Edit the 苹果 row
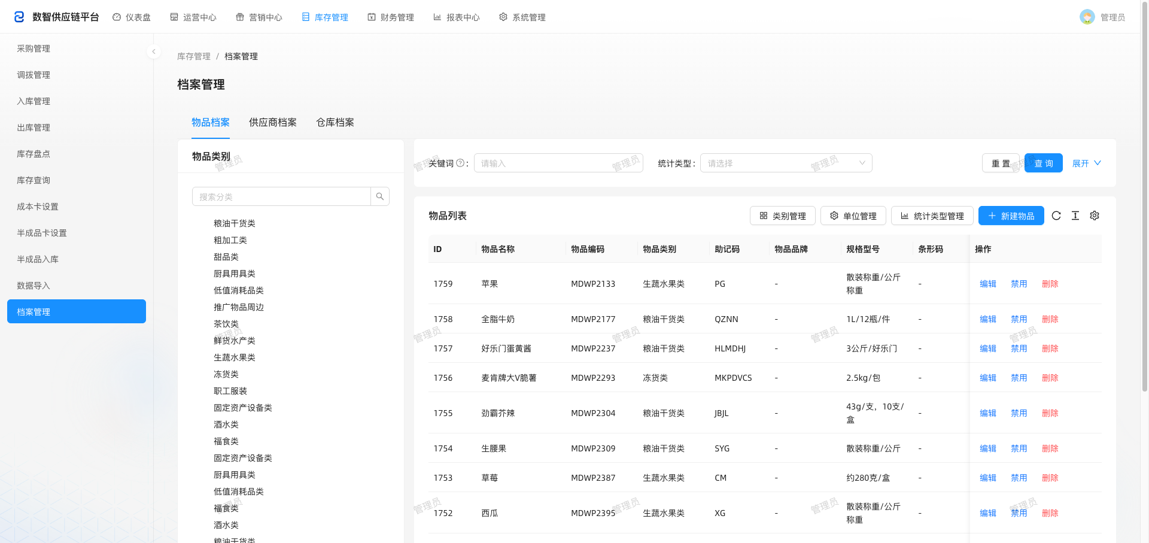Viewport: 1149px width, 543px height. [x=988, y=284]
